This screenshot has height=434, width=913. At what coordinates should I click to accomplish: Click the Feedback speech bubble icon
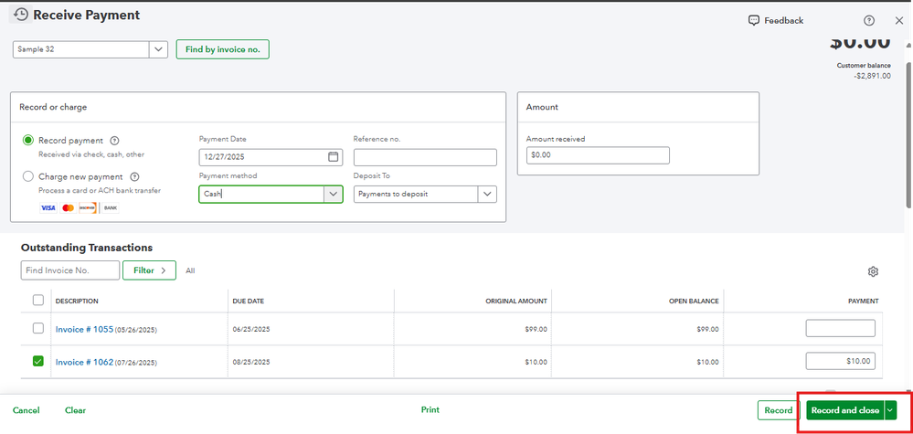coord(753,20)
